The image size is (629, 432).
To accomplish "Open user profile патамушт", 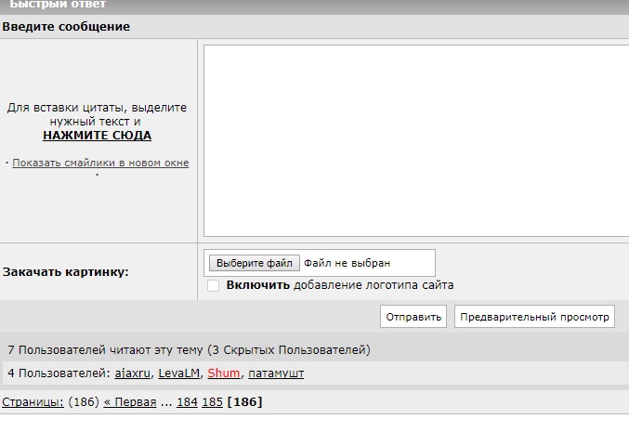I will [x=276, y=373].
